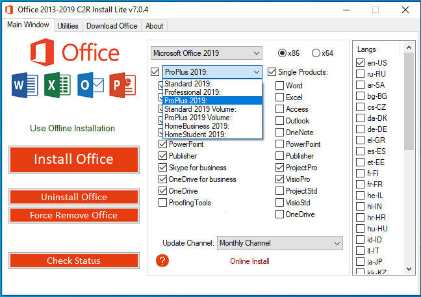This screenshot has height=297, width=421.
Task: Check the Outlook single product checkbox
Action: click(279, 121)
